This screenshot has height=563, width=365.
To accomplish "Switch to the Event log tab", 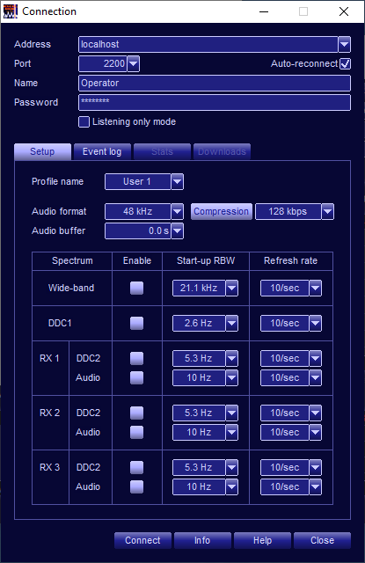I will click(102, 152).
